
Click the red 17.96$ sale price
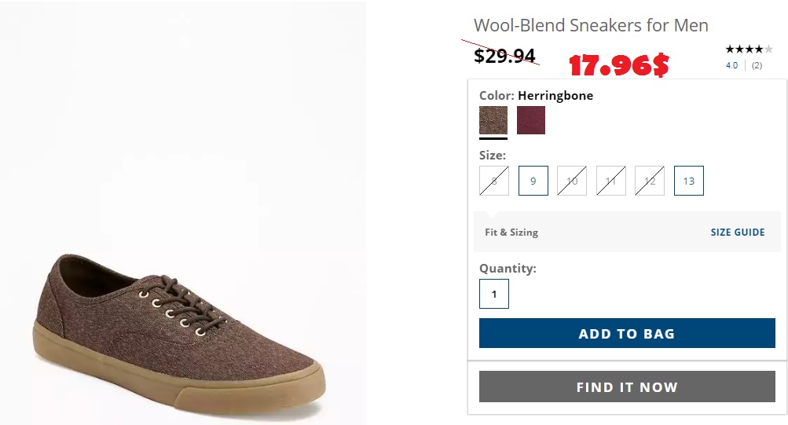(x=619, y=66)
